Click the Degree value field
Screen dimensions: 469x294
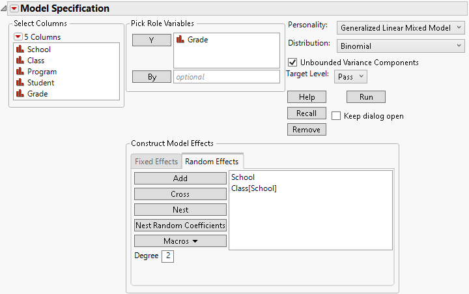[x=167, y=257]
